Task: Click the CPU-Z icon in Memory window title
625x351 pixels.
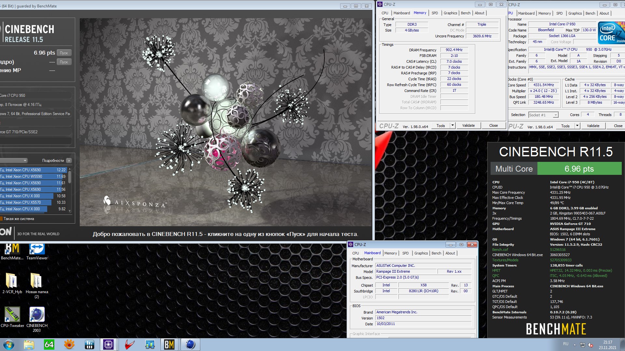Action: tap(380, 4)
